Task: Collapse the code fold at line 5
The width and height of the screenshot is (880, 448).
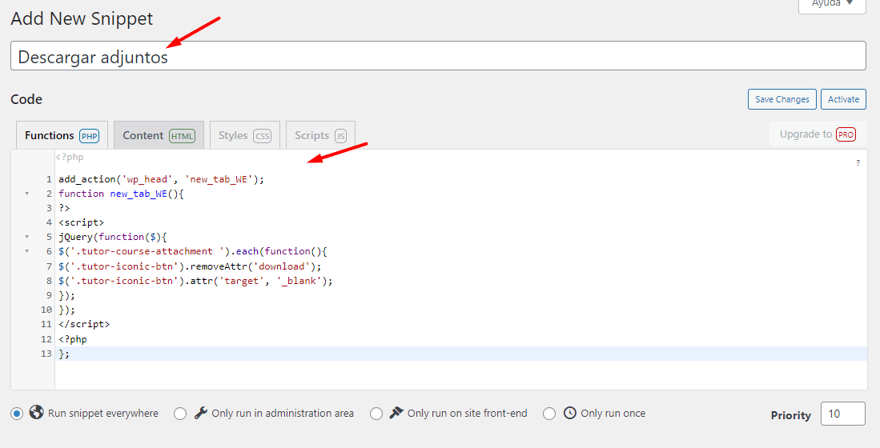Action: (26, 237)
